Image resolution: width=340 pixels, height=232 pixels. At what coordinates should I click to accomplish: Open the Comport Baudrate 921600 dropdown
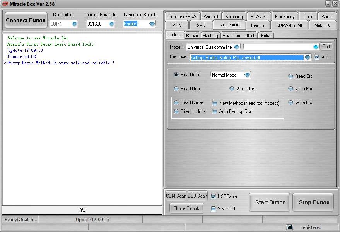111,24
